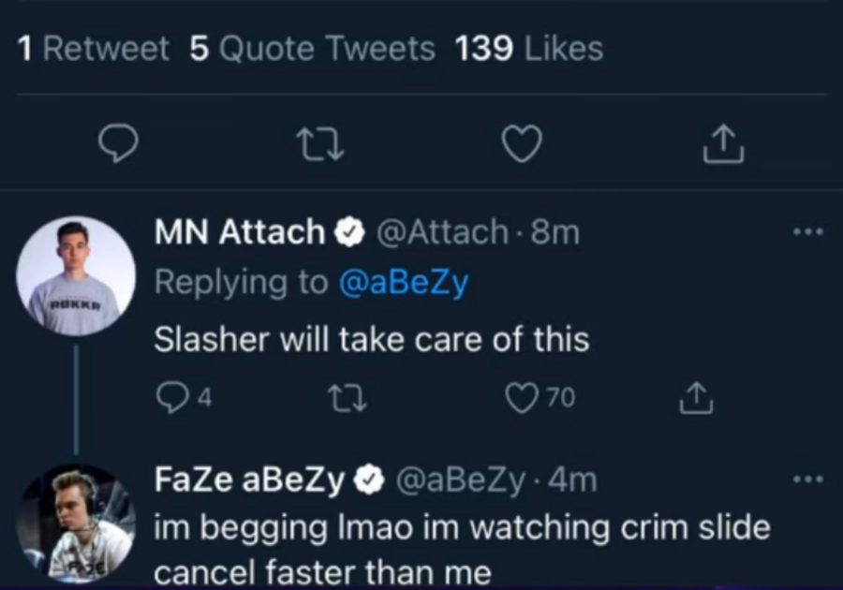View the 1 Retweet list

(x=94, y=49)
